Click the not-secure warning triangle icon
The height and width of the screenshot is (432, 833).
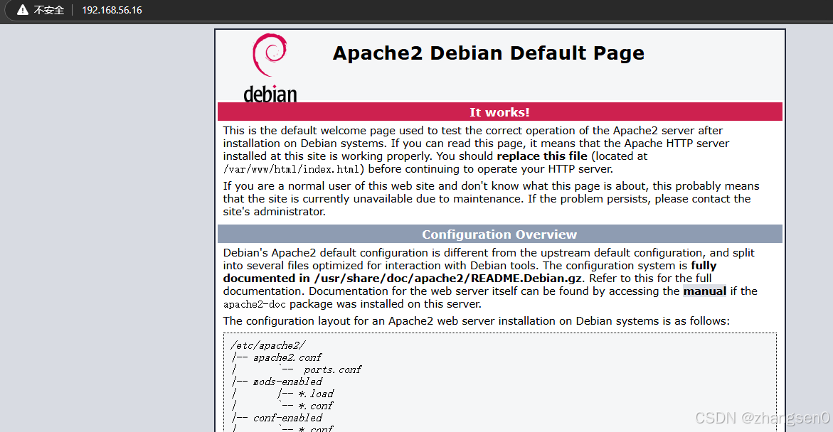pos(22,9)
